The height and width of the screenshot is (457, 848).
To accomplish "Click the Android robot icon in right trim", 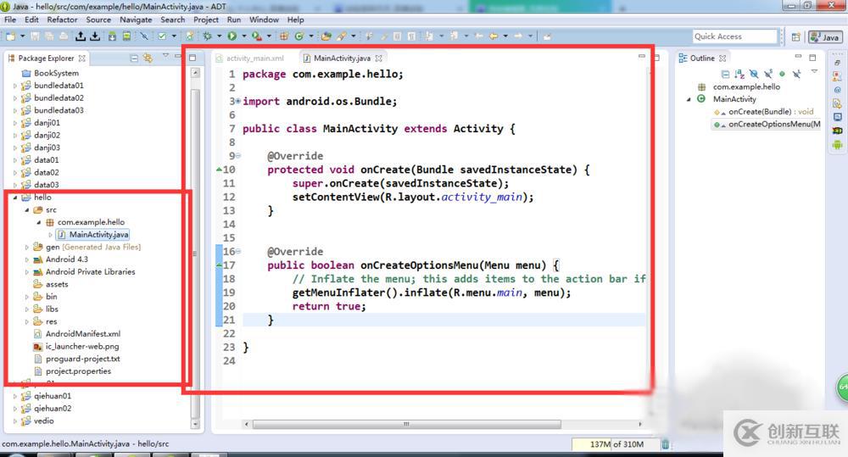I will (x=837, y=144).
